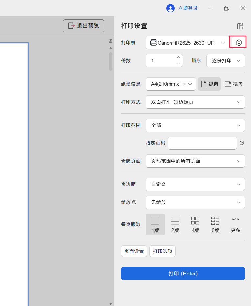251x306 pixels.
Task: Open 打印范围 全部 dropdown
Action: (x=195, y=125)
